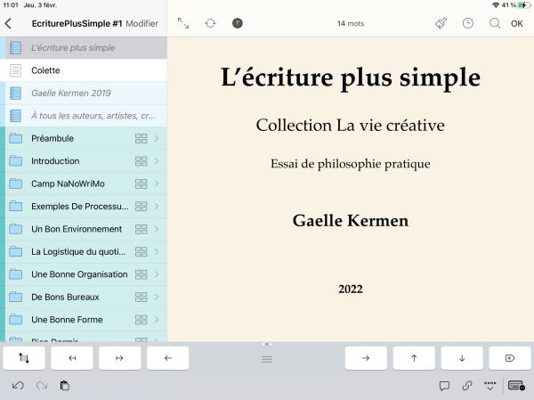The width and height of the screenshot is (534, 400).
Task: Expand the Camp NaNoWriMo folder chevron
Action: [157, 184]
